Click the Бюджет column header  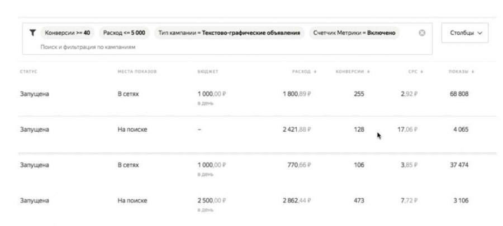(x=207, y=71)
